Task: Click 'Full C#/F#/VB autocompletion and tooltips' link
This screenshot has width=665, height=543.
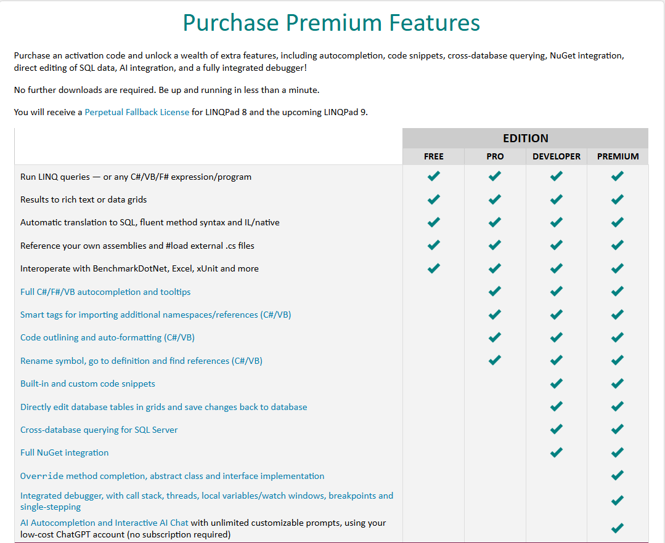Action: pos(105,292)
